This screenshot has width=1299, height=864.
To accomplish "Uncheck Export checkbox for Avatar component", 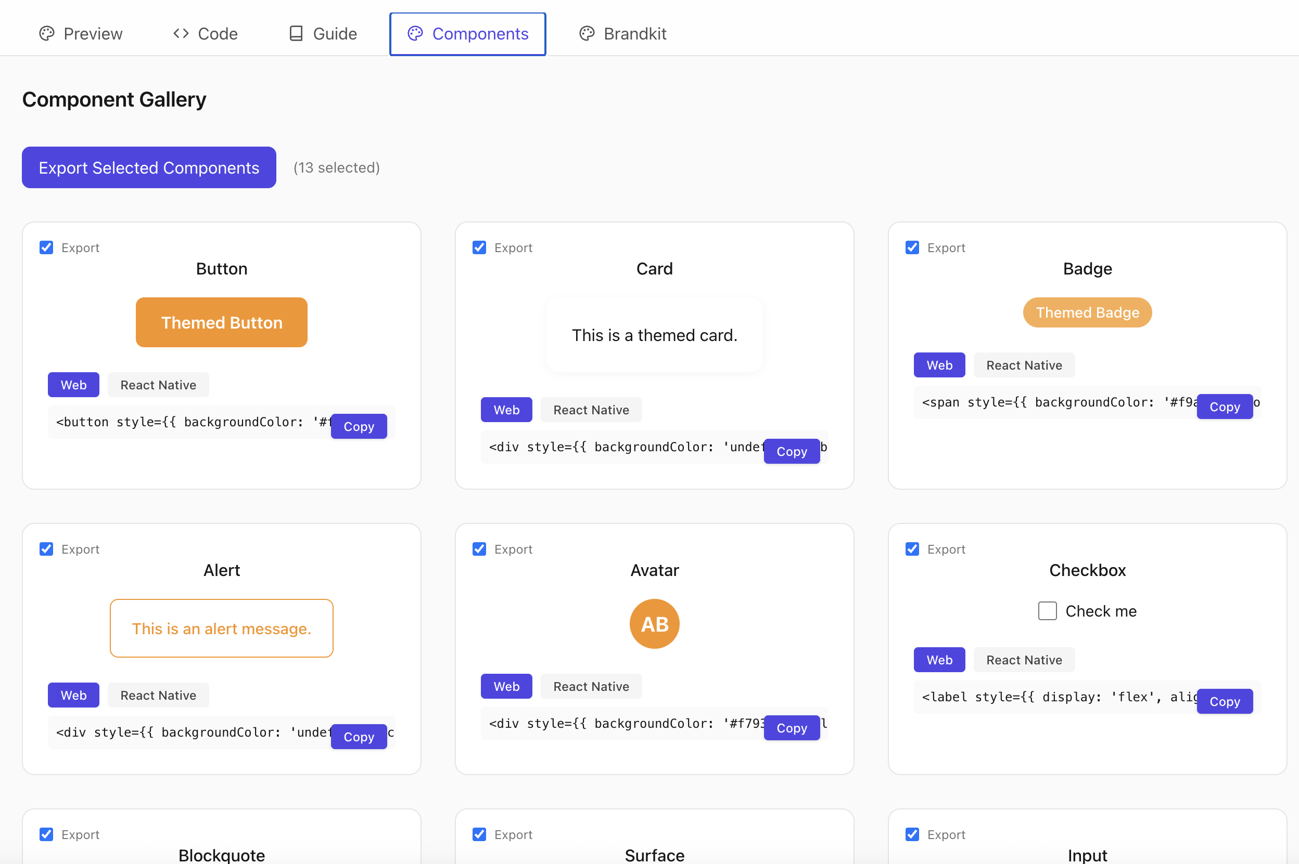I will [479, 549].
